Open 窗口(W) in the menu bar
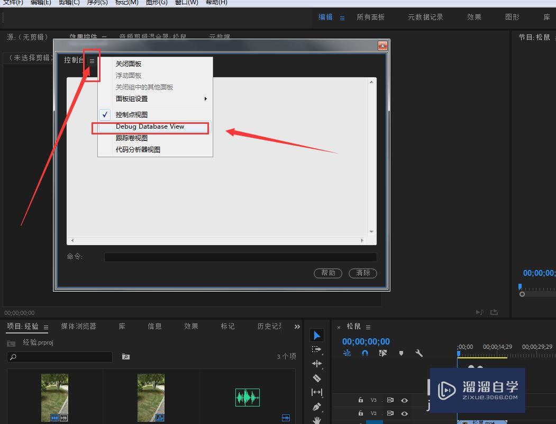The height and width of the screenshot is (424, 556). pos(187,3)
